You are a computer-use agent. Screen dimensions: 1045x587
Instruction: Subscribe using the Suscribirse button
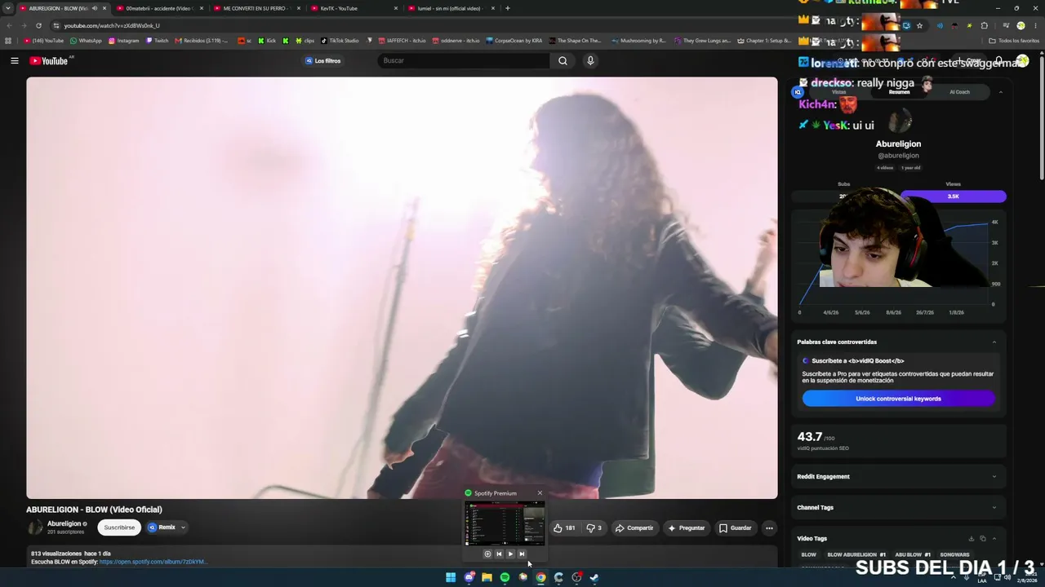point(119,527)
